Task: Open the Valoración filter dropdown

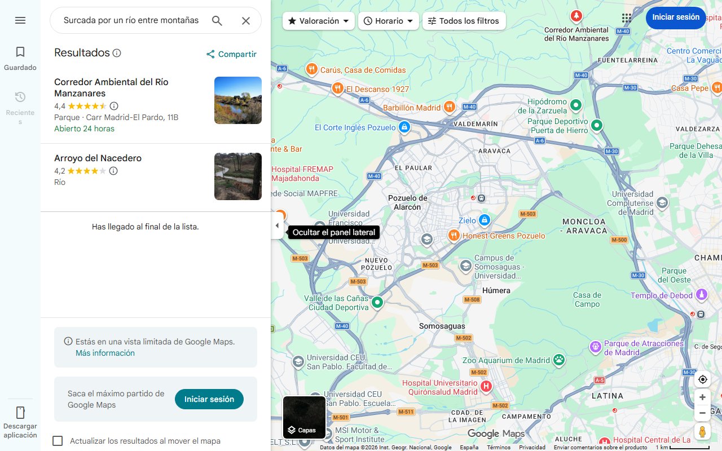Action: 318,20
